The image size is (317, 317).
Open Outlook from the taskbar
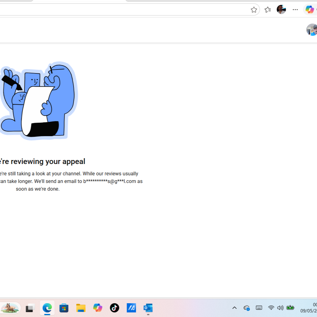click(x=148, y=308)
